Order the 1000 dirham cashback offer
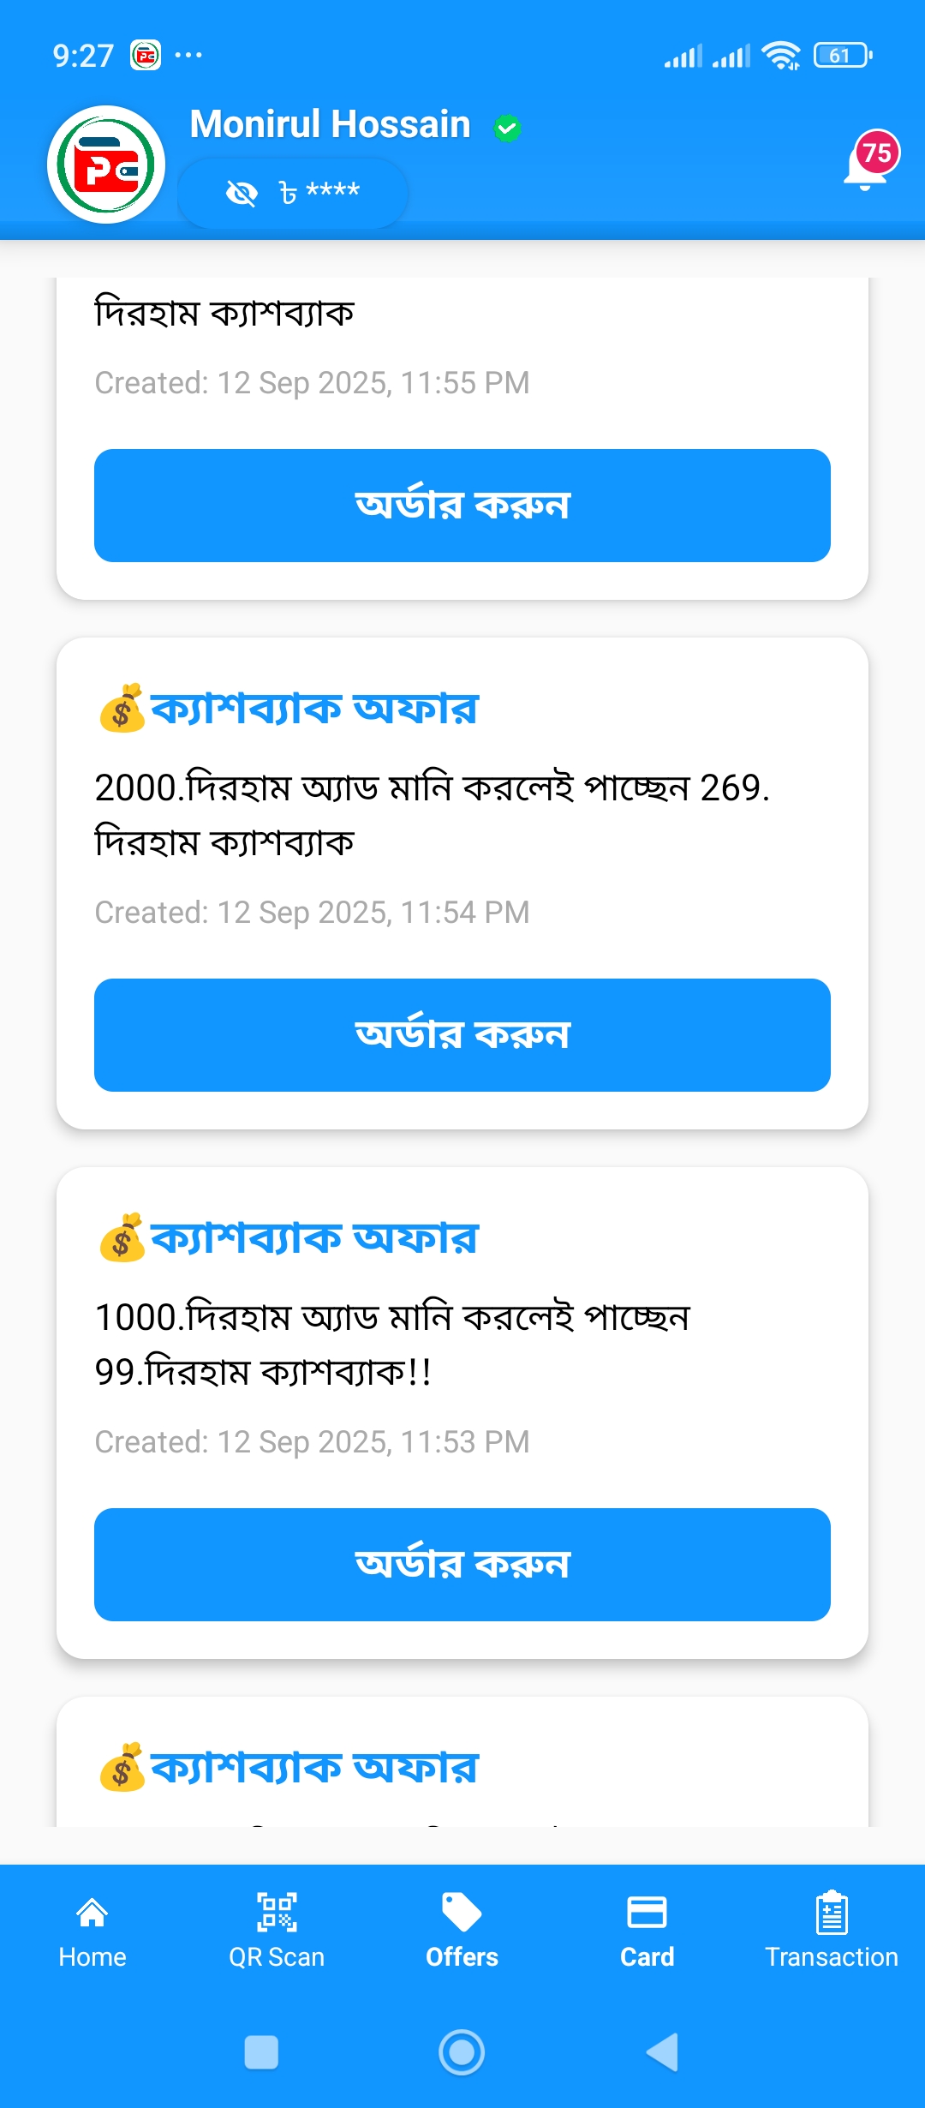This screenshot has width=925, height=2108. (462, 1565)
